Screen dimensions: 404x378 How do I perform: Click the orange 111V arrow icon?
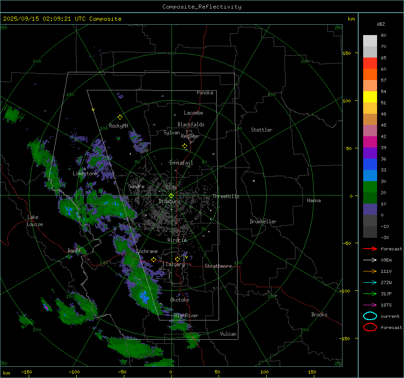[x=370, y=271]
